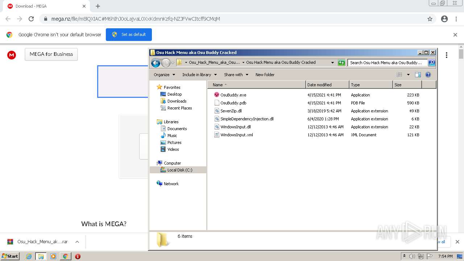Screen dimensions: 464x261
Task: Open the downloaded Osu_Hack_Menu rar item
Action: pos(38,242)
